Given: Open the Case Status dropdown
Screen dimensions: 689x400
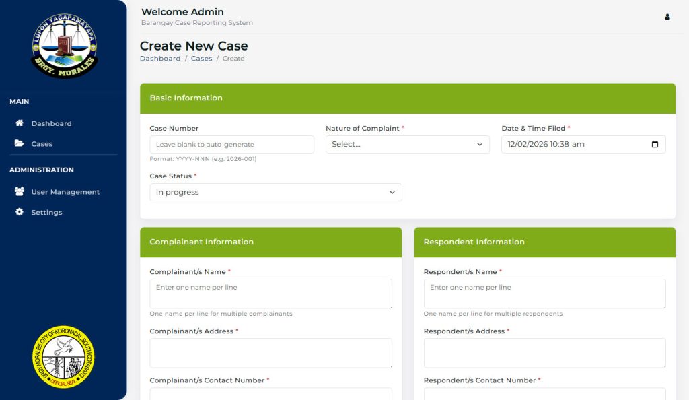Looking at the screenshot, I should coord(275,192).
